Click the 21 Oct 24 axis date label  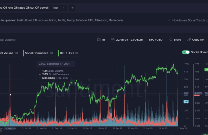pyautogui.click(x=27, y=129)
